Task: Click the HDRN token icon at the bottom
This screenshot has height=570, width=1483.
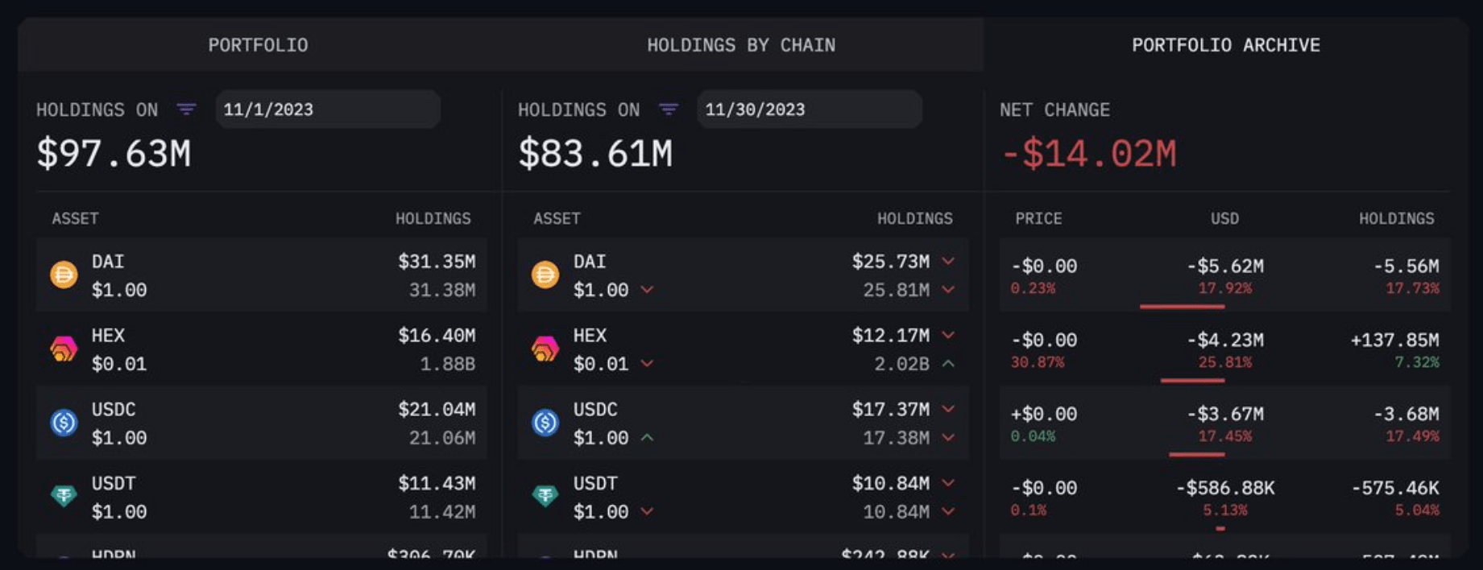Action: click(64, 556)
